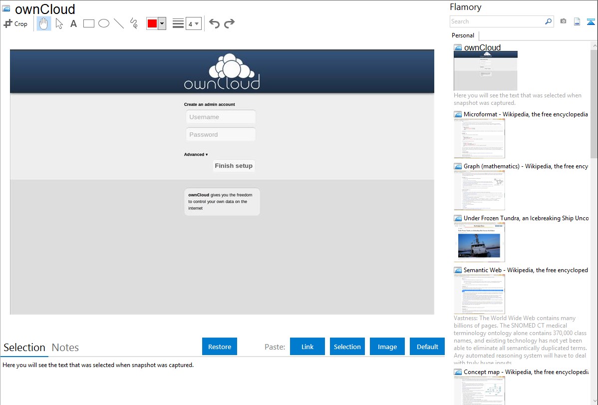The height and width of the screenshot is (405, 598).
Task: Click the snapshot list scroll-down arrow
Action: [594, 401]
